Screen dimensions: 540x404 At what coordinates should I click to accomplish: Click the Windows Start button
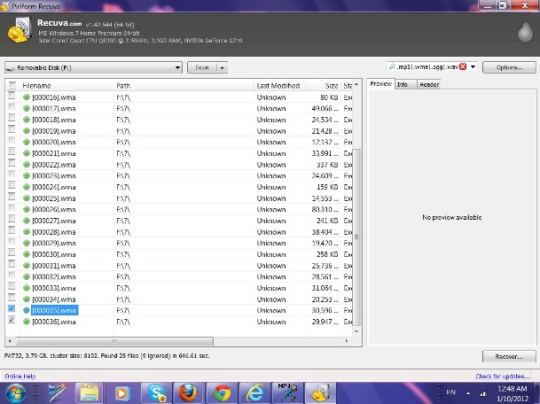point(15,391)
